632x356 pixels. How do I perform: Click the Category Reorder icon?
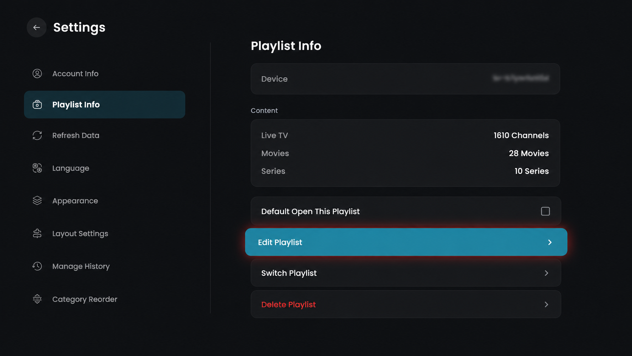[x=37, y=299]
